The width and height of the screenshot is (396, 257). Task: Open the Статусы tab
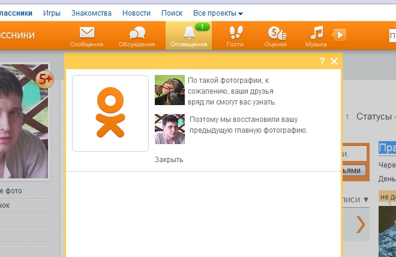[374, 116]
